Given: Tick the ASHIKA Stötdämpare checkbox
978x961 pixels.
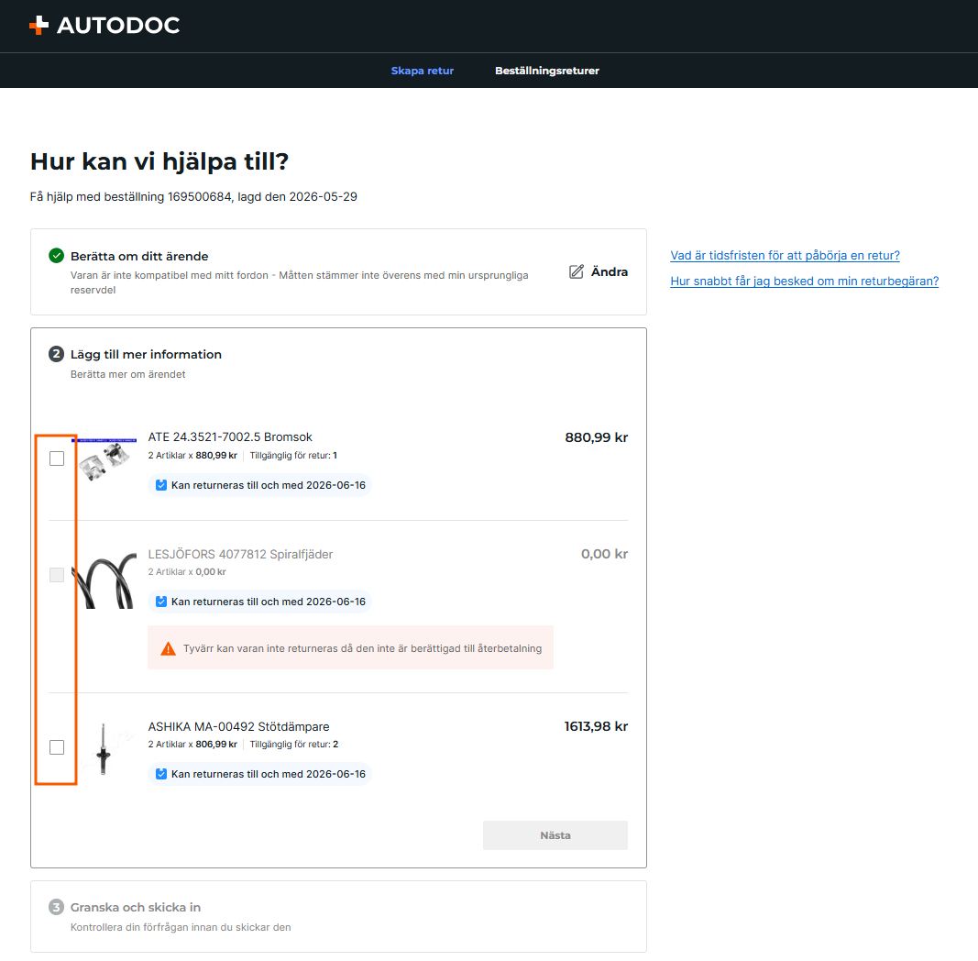Looking at the screenshot, I should [x=57, y=747].
